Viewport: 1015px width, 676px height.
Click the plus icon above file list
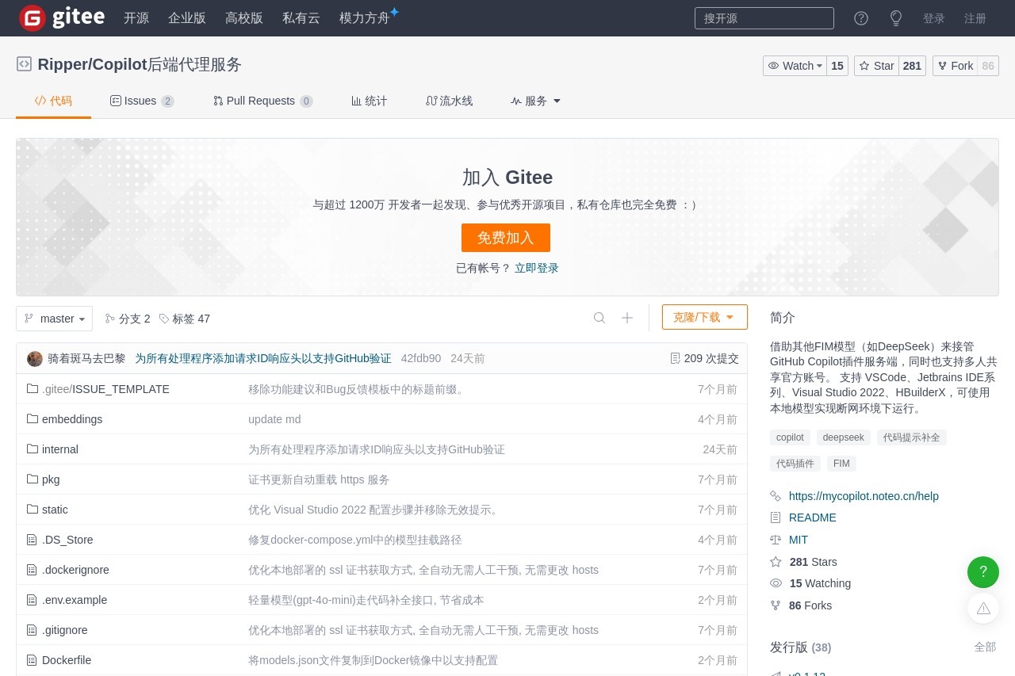click(627, 318)
